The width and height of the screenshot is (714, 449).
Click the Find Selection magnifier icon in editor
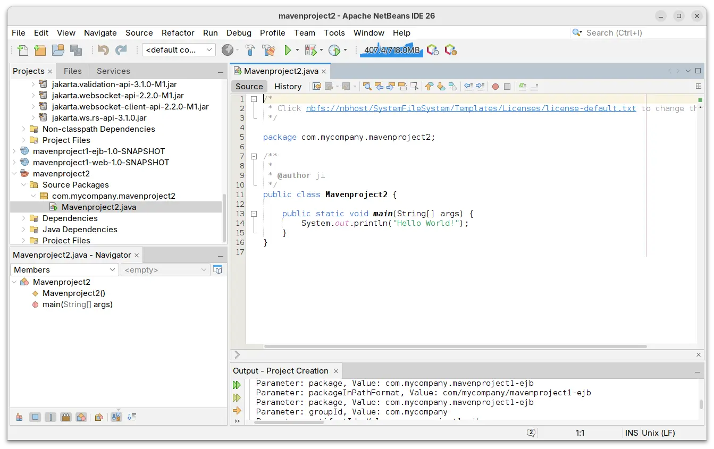click(367, 87)
